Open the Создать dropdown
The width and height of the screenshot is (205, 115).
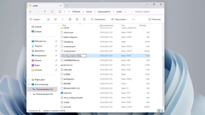click(36, 19)
